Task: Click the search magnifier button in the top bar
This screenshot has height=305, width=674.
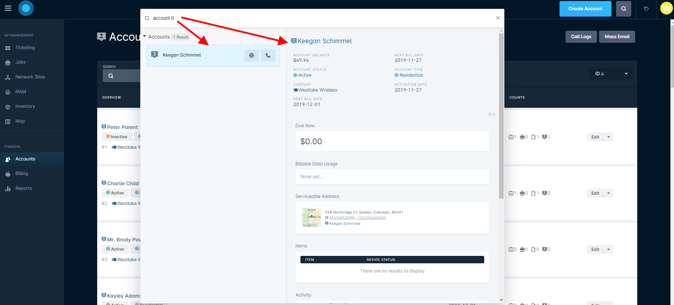Action: click(623, 9)
